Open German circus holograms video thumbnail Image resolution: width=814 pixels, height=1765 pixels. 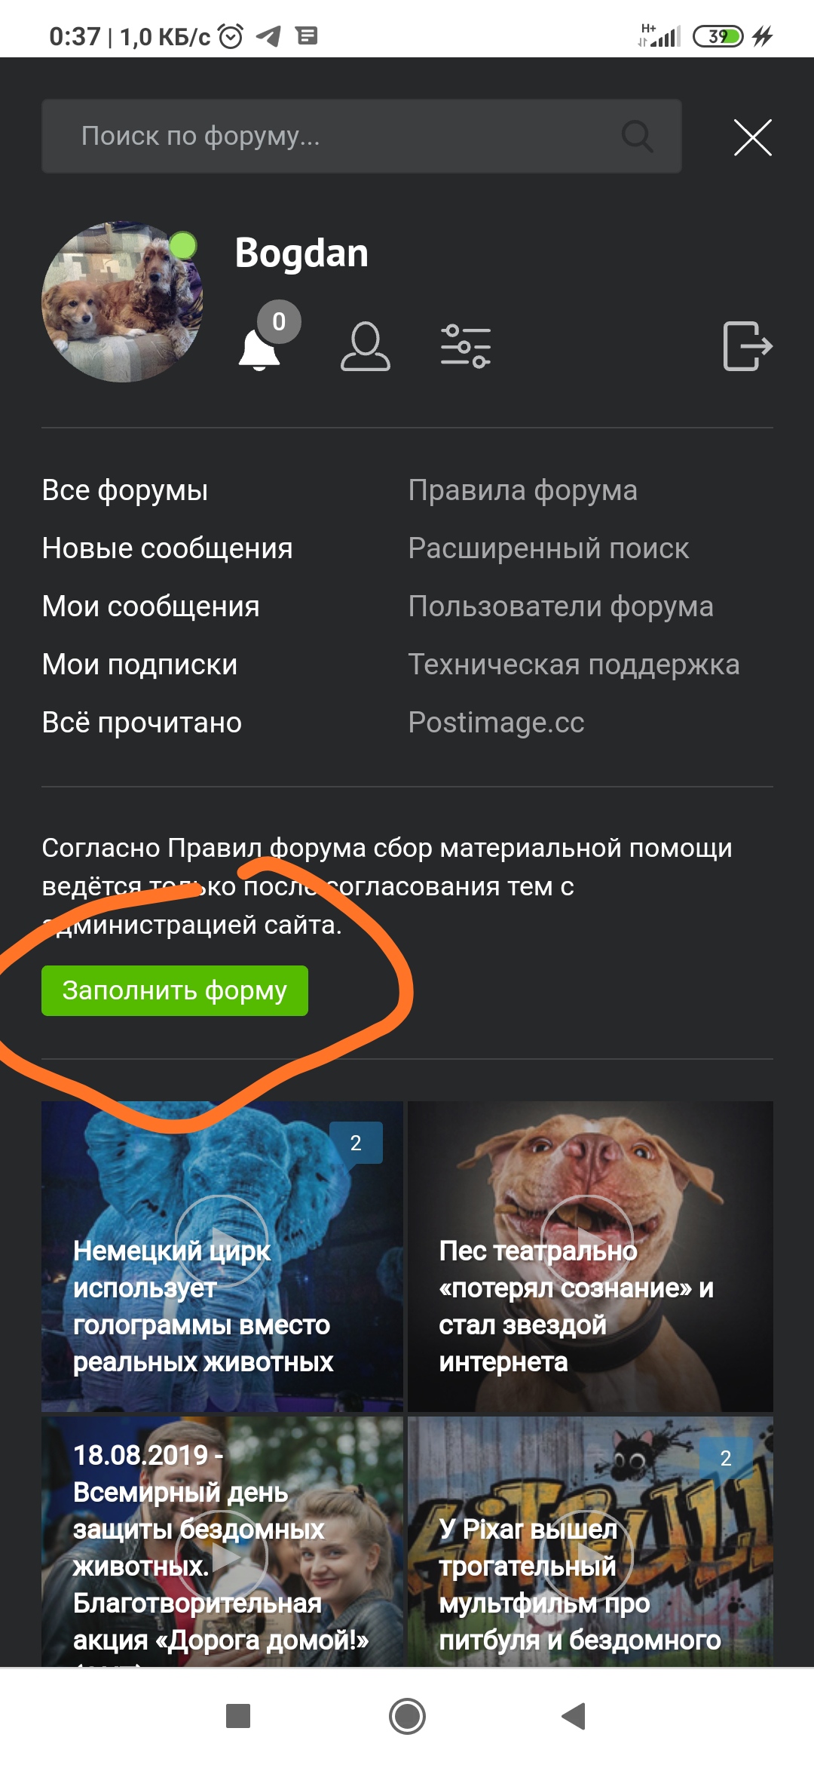[222, 1257]
